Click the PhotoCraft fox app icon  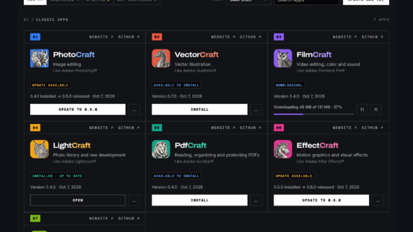click(x=39, y=58)
